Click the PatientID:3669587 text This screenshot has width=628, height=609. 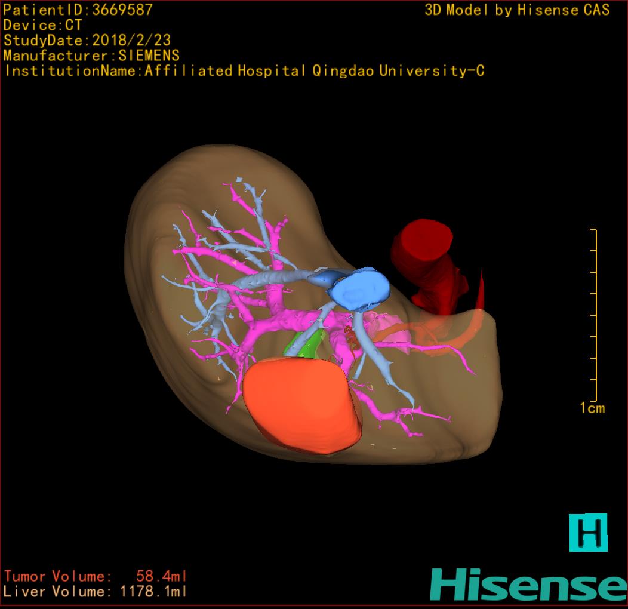tap(78, 10)
